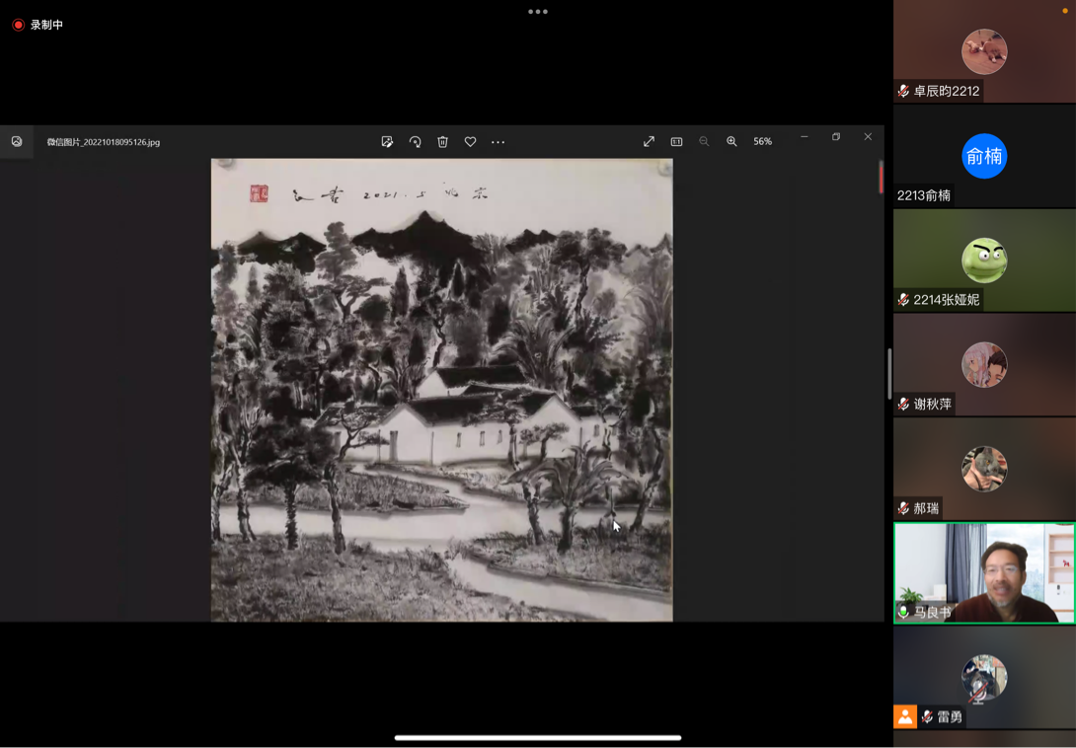Click the 录制中 recording indicator

(x=38, y=25)
